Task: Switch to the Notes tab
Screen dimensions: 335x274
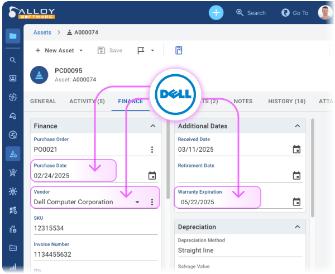Action: 243,101
